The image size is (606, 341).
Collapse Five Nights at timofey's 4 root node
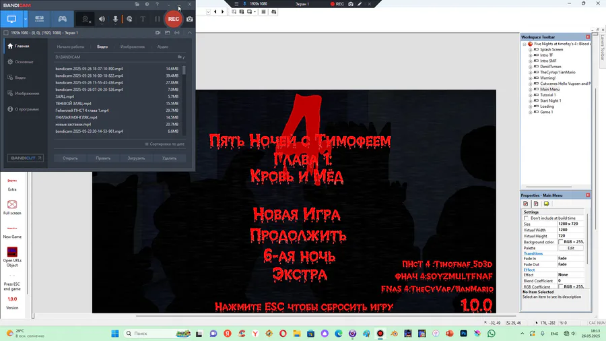(525, 44)
